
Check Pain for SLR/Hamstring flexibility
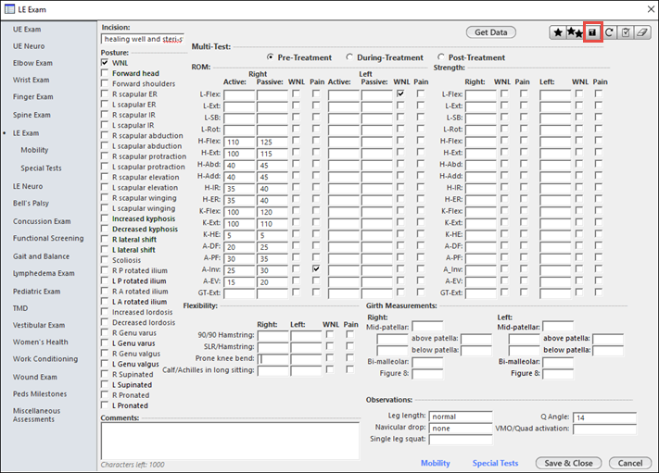(349, 346)
